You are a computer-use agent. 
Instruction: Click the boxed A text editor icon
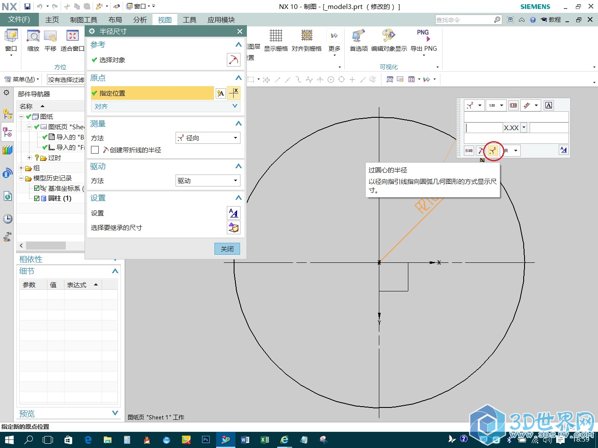pyautogui.click(x=549, y=105)
